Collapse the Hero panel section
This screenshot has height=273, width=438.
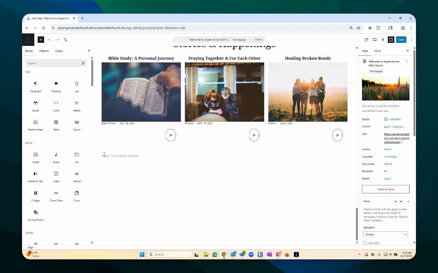coord(408,201)
